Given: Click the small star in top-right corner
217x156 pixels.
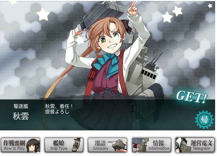Looking at the screenshot, I should point(210,6).
